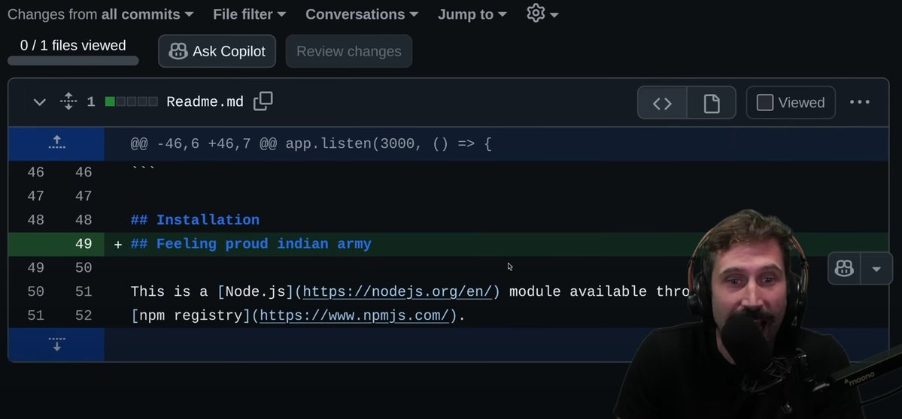Click the new line number 49 on added line
Image resolution: width=902 pixels, height=419 pixels.
point(84,244)
